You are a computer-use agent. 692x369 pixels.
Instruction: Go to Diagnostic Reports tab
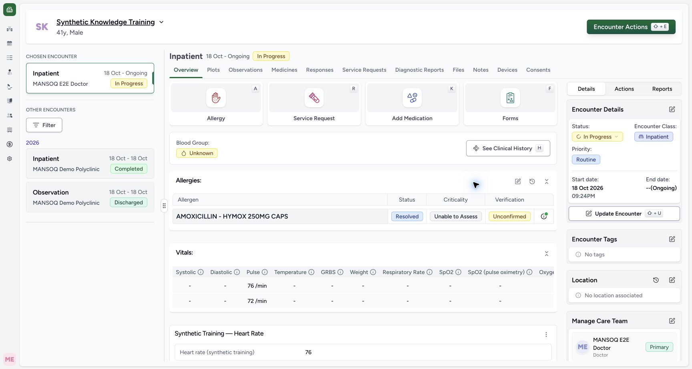pyautogui.click(x=419, y=70)
